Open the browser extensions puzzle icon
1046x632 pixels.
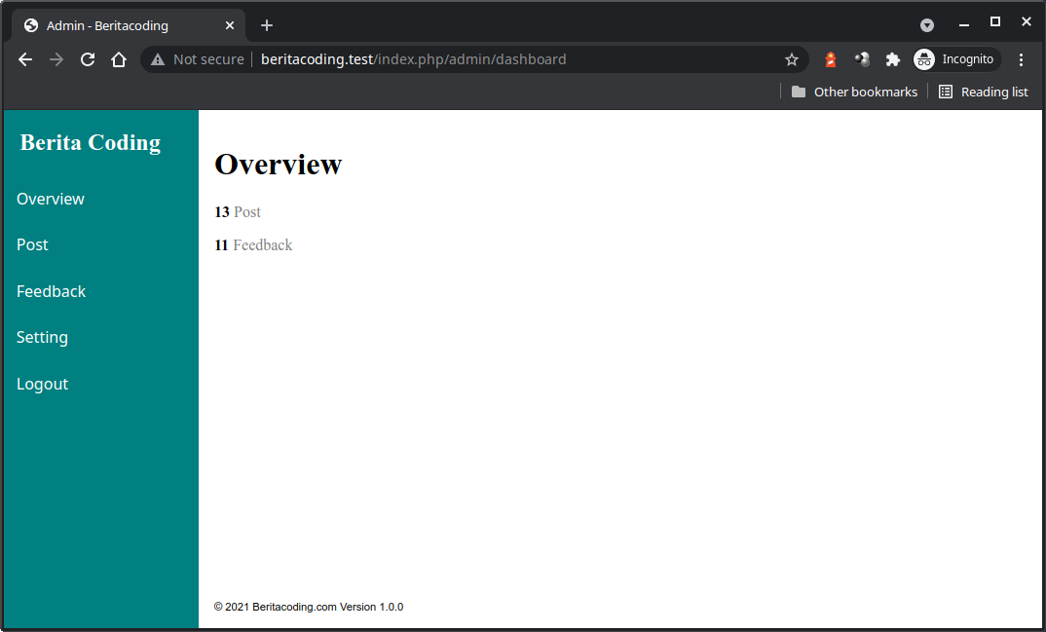click(x=892, y=59)
